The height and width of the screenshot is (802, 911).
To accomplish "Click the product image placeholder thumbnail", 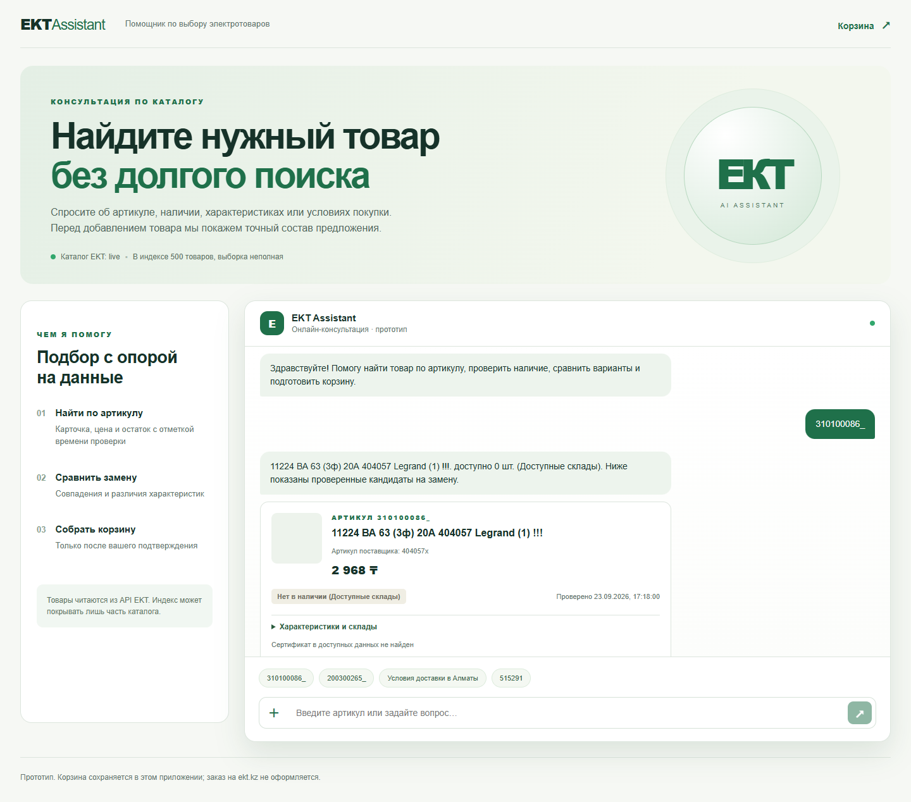I will click(297, 538).
